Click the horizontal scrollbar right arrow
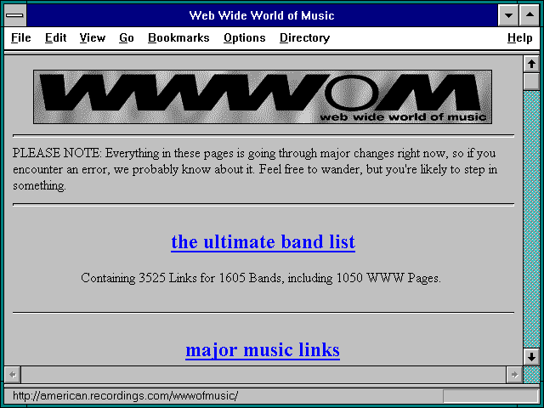544x408 pixels. pos(514,375)
